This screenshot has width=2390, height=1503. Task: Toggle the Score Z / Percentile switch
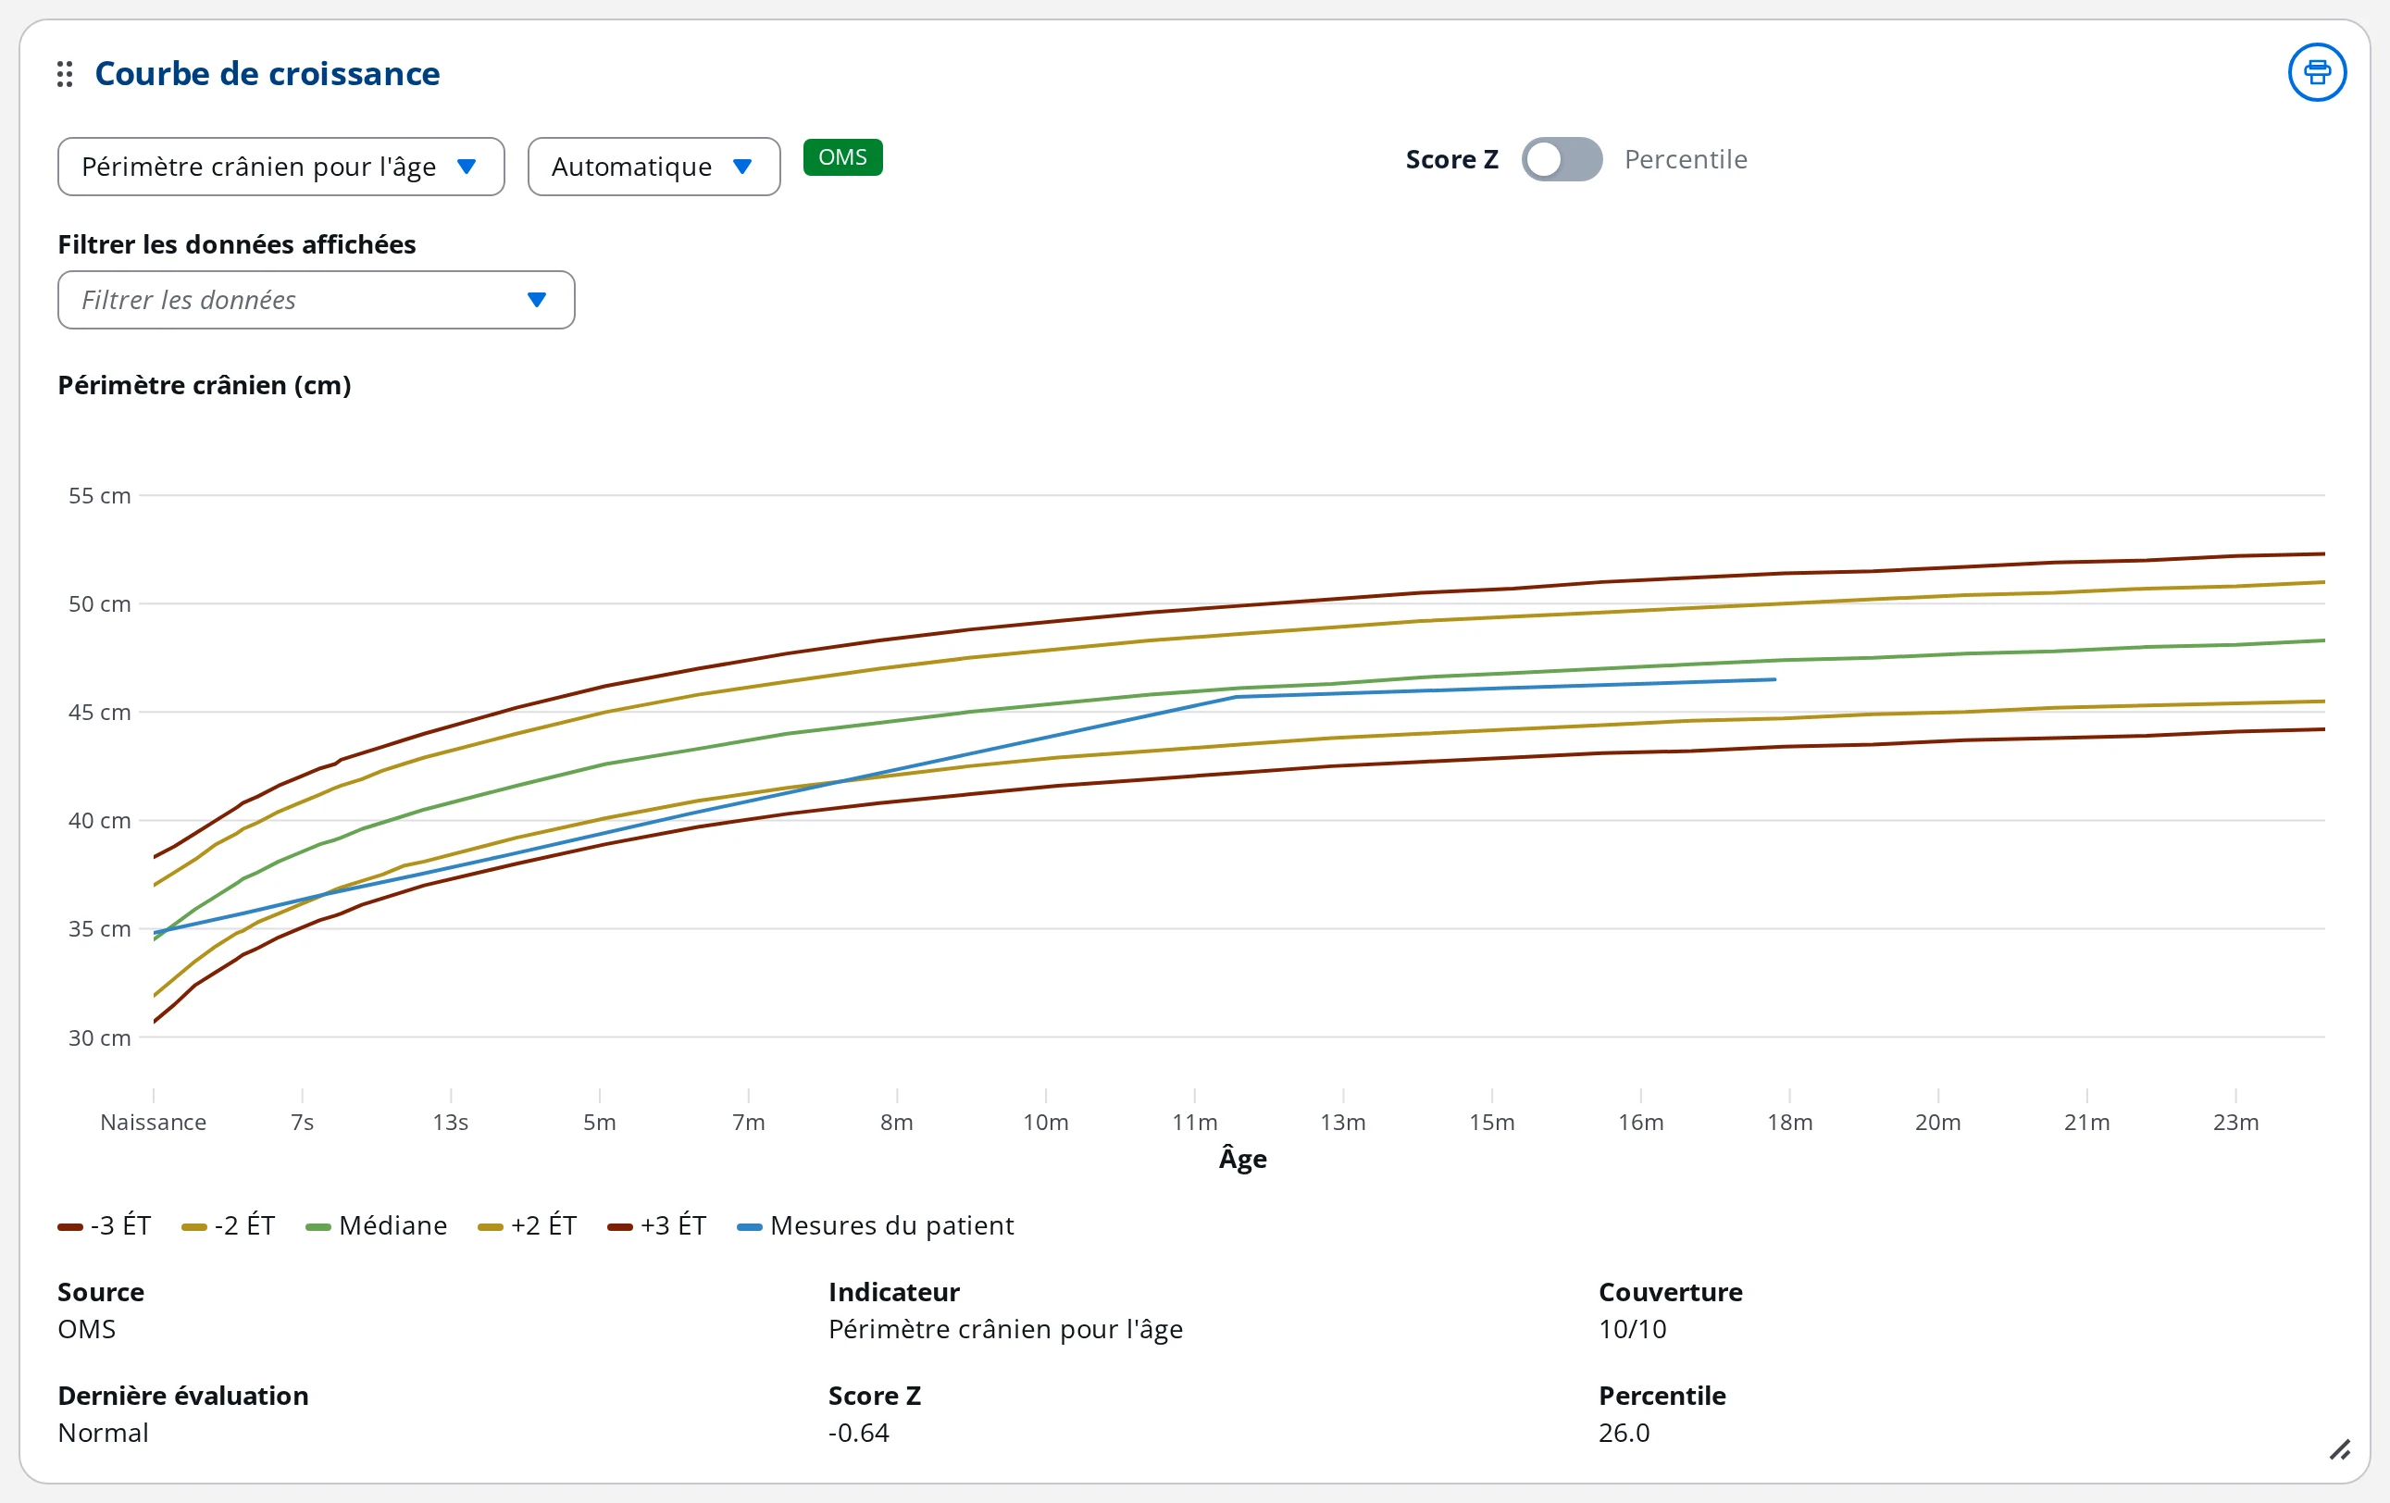coord(1562,160)
